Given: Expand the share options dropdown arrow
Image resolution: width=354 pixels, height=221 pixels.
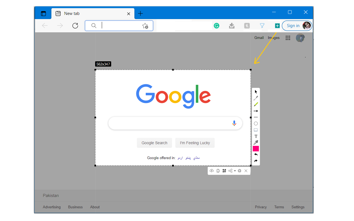Looking at the screenshot, I should (x=235, y=171).
